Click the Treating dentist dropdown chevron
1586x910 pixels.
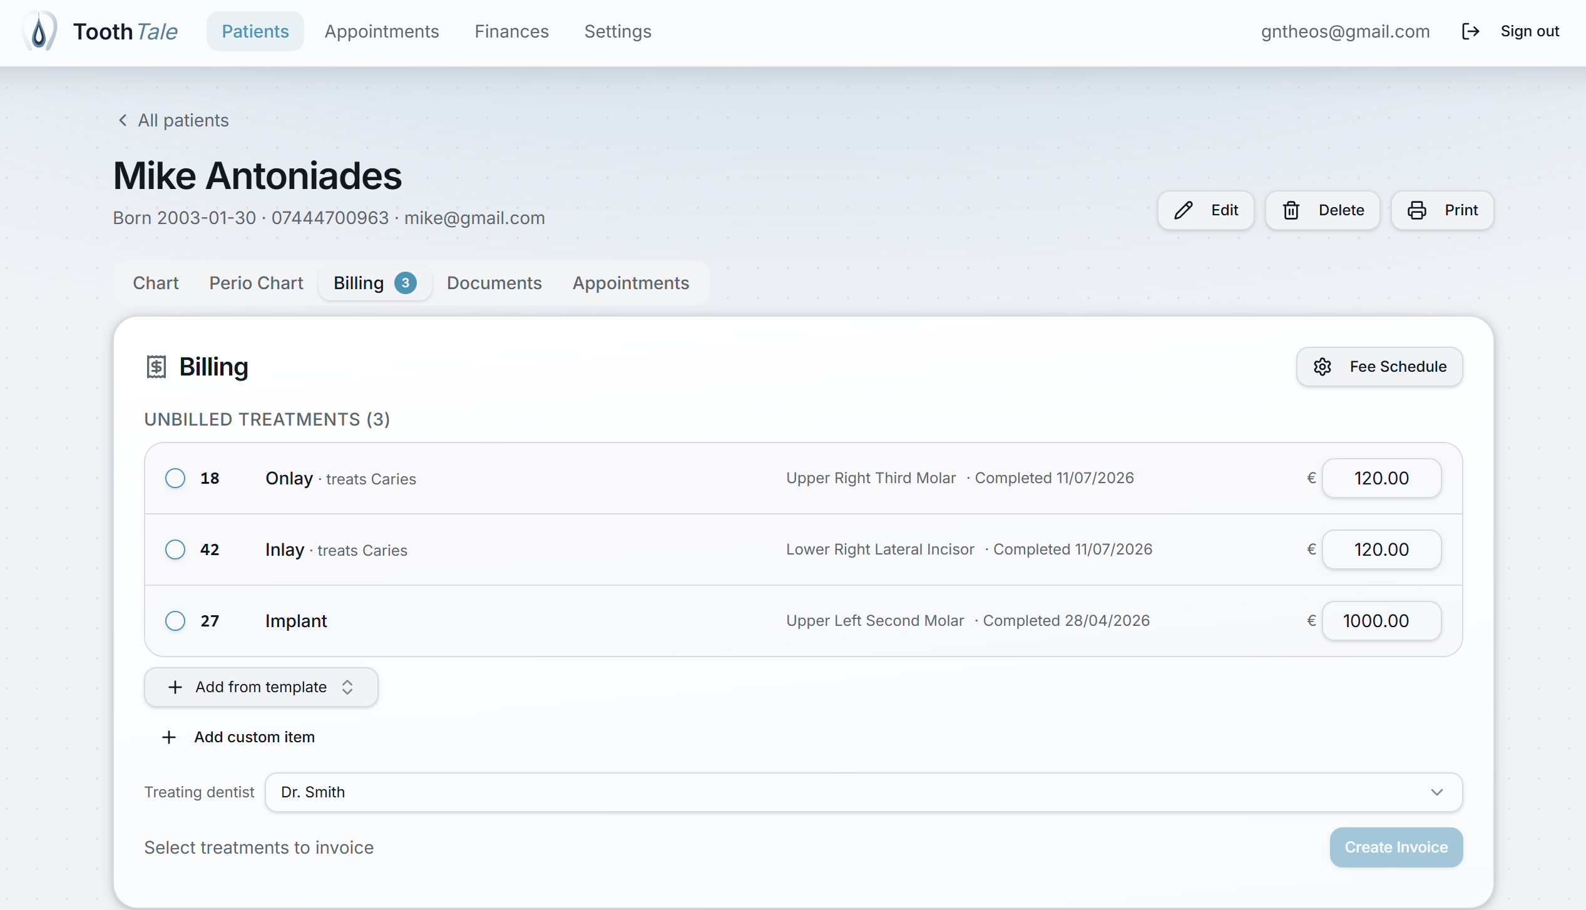(x=1437, y=792)
